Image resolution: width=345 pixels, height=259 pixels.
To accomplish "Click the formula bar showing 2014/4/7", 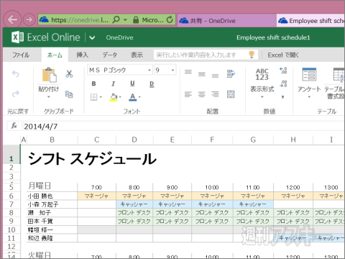I will [x=184, y=126].
